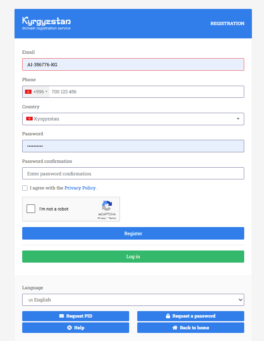Click the home icon on Back to home
The image size is (264, 341).
[175, 328]
